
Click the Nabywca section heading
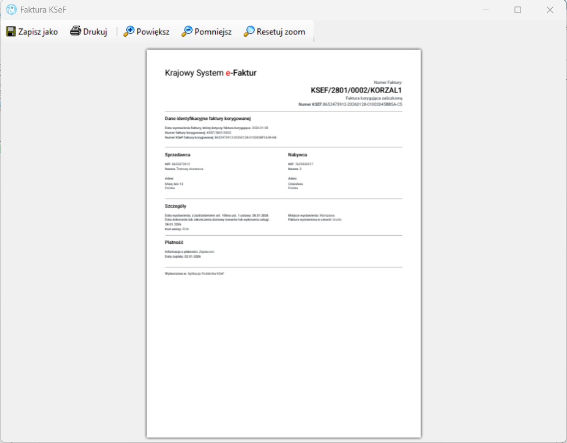coord(298,155)
